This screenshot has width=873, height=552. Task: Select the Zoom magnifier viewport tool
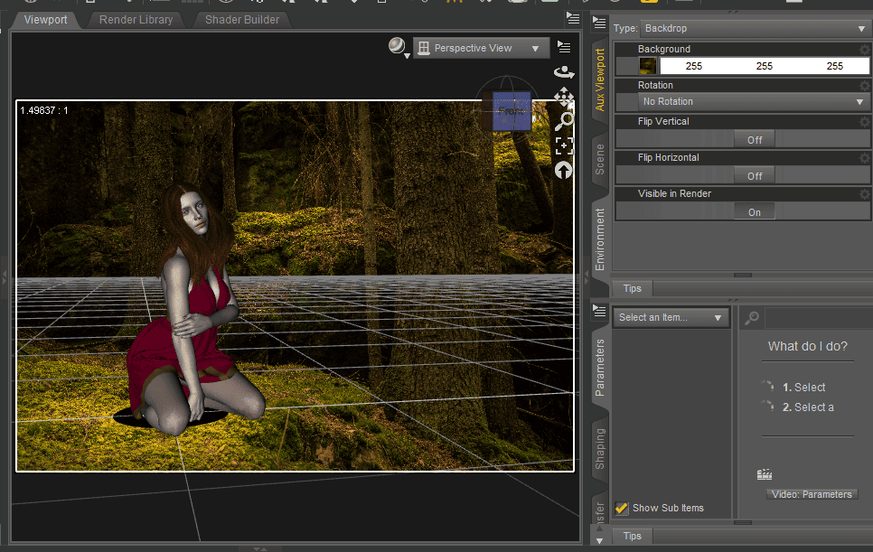pyautogui.click(x=563, y=120)
